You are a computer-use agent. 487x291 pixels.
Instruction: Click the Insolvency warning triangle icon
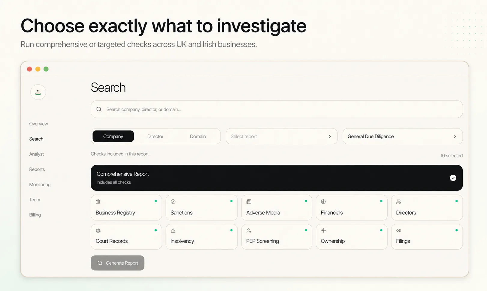[173, 230]
